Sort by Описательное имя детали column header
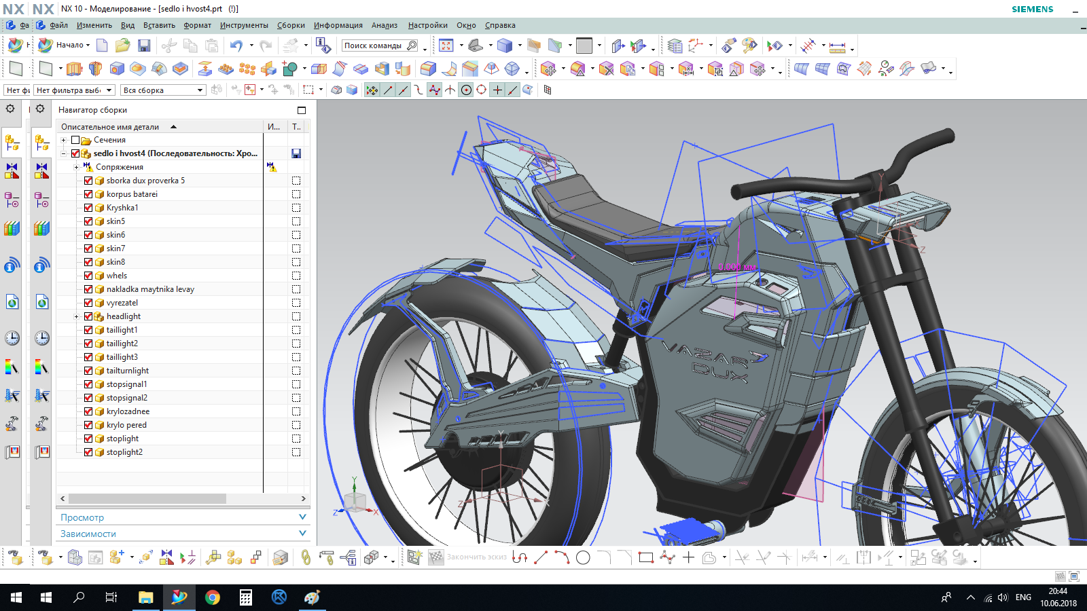Viewport: 1087px width, 611px height. pyautogui.click(x=160, y=126)
